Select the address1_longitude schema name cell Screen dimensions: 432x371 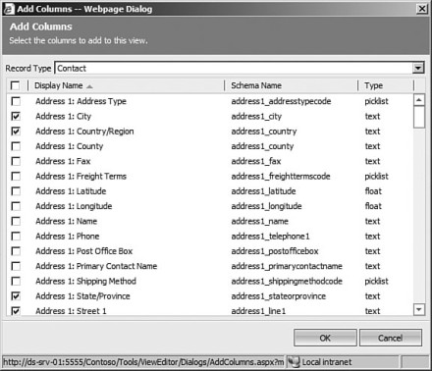point(266,206)
